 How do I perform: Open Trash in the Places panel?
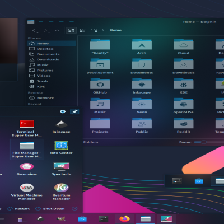(x=52, y=81)
